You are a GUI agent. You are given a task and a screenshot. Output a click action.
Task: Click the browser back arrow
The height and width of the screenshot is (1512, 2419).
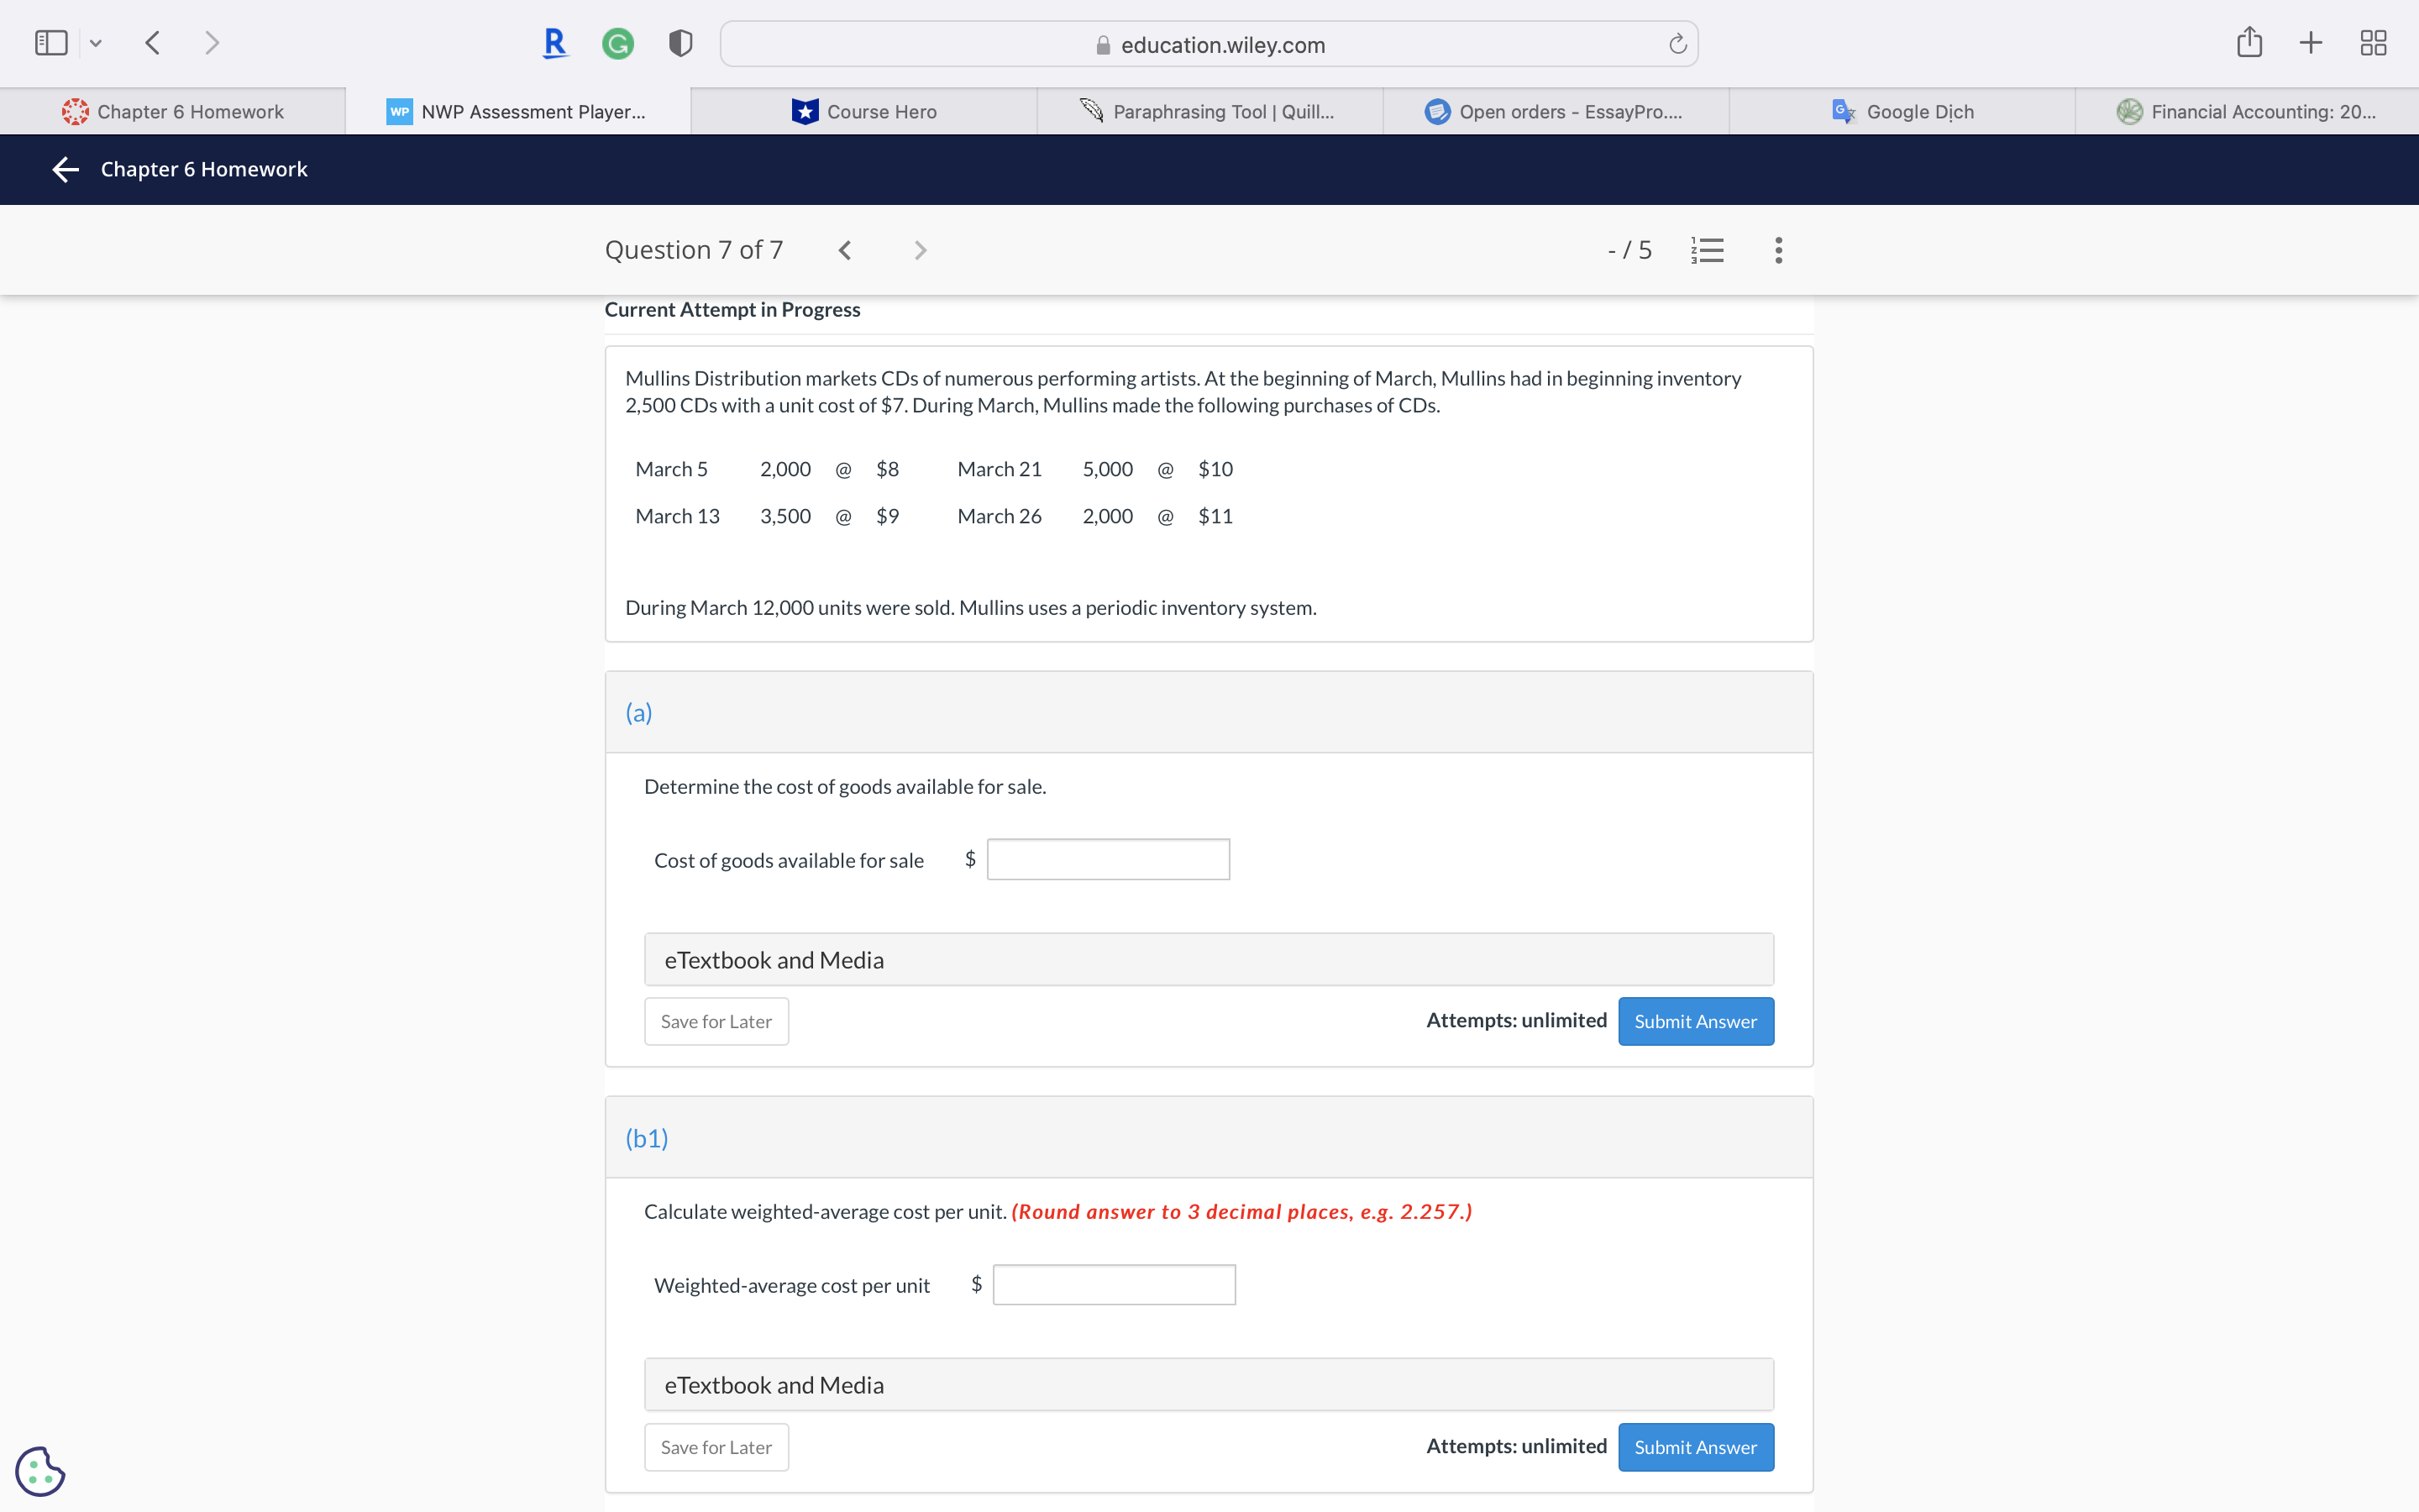click(x=153, y=43)
